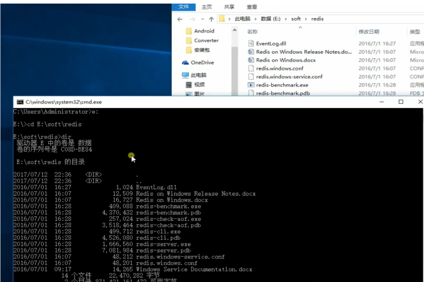Click the redis.windows.conf file icon
The image size is (424, 282).
[x=251, y=68]
